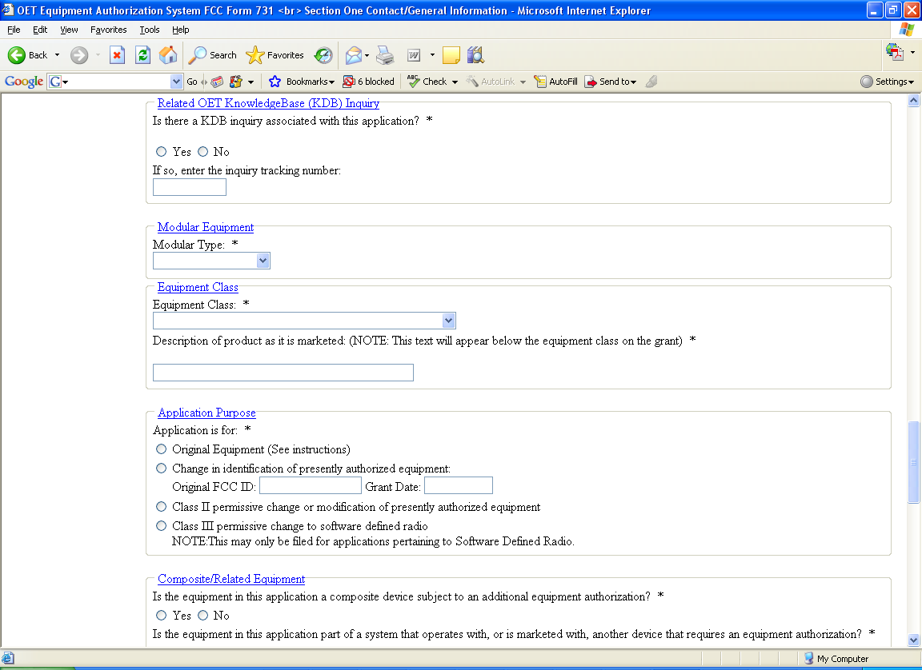This screenshot has width=922, height=670.
Task: Select Yes for composite device question
Action: [161, 616]
